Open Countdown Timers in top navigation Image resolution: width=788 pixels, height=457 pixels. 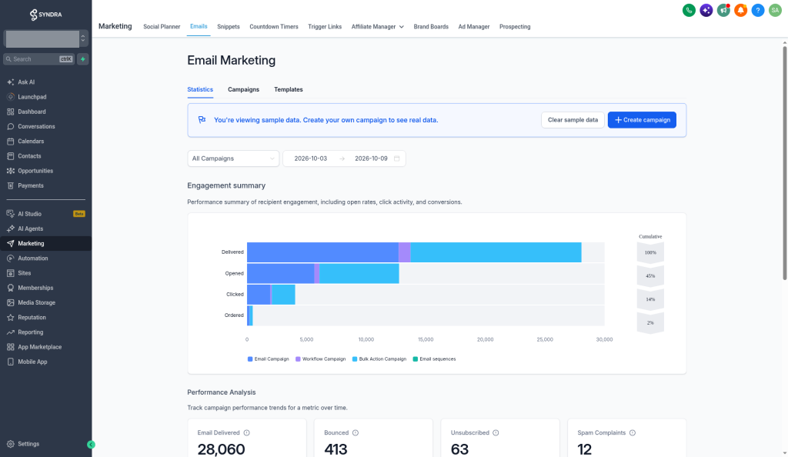pos(274,27)
